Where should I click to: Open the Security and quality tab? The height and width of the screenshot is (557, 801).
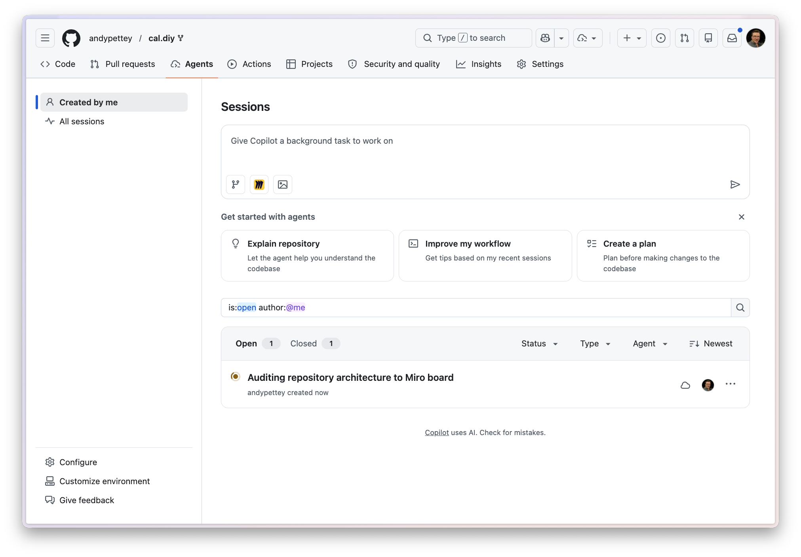(x=394, y=64)
